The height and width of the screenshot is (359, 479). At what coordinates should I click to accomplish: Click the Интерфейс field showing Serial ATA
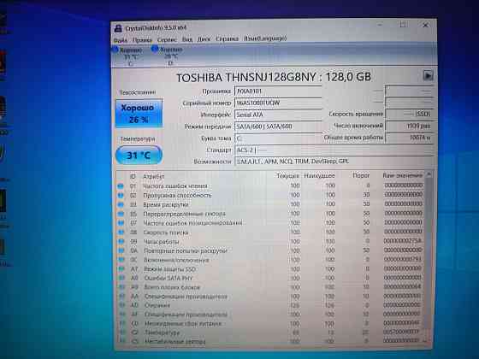(278, 115)
